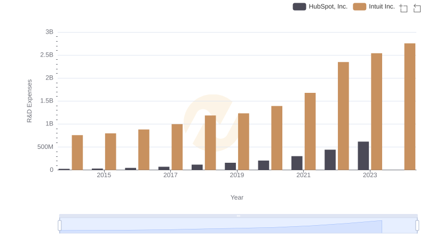Click the right handle of the range slider

[x=417, y=226]
